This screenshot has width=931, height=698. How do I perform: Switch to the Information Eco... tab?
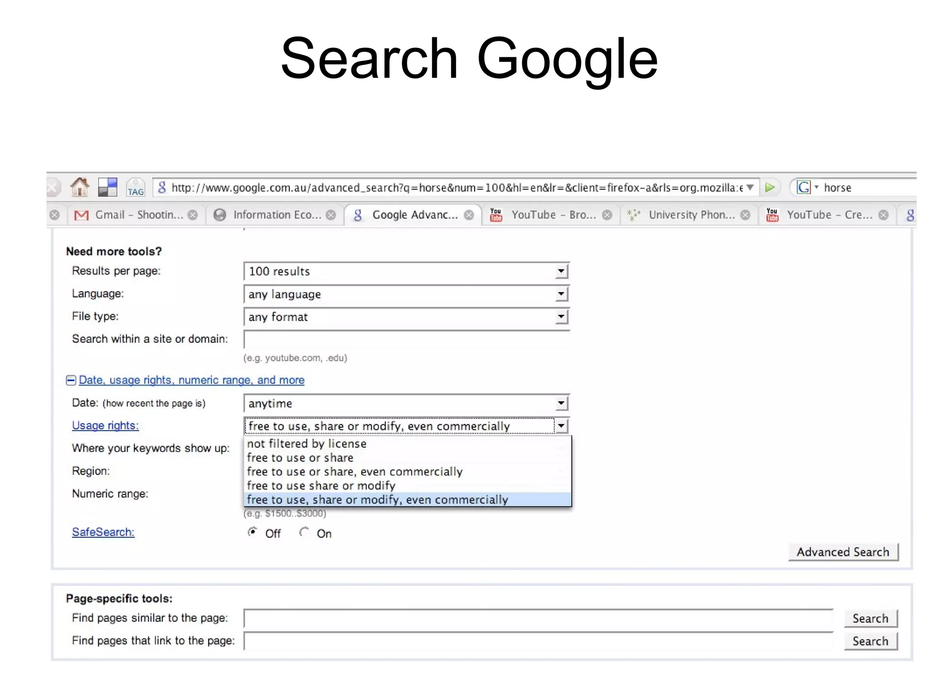click(276, 215)
